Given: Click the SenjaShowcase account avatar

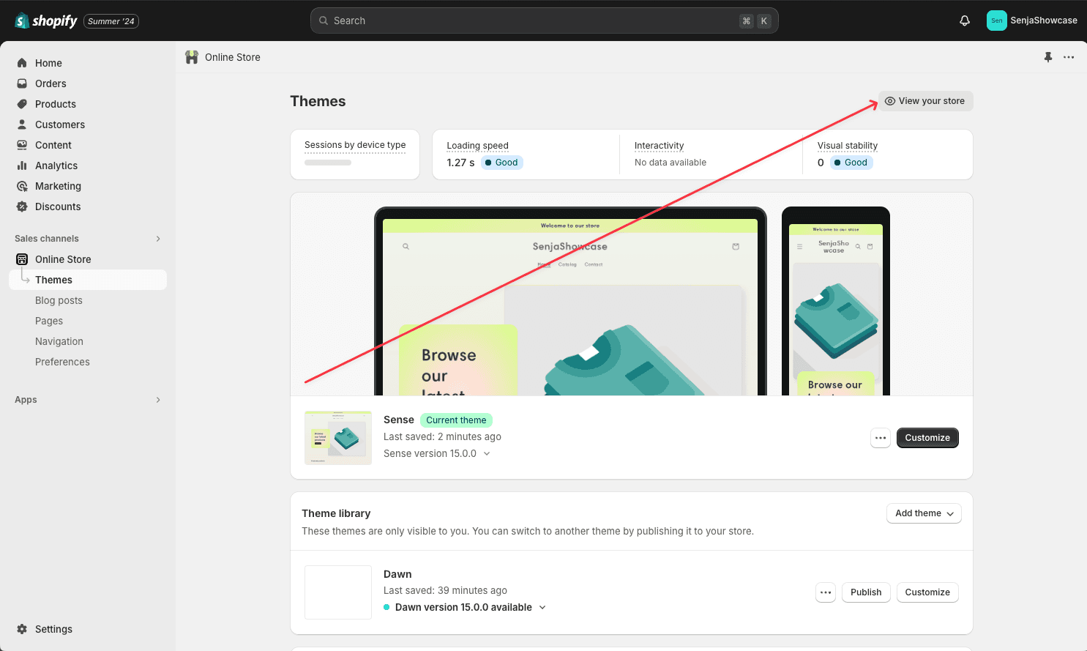Looking at the screenshot, I should click(x=997, y=21).
